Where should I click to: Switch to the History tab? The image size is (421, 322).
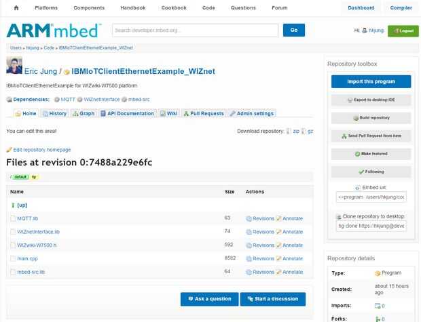(x=55, y=113)
